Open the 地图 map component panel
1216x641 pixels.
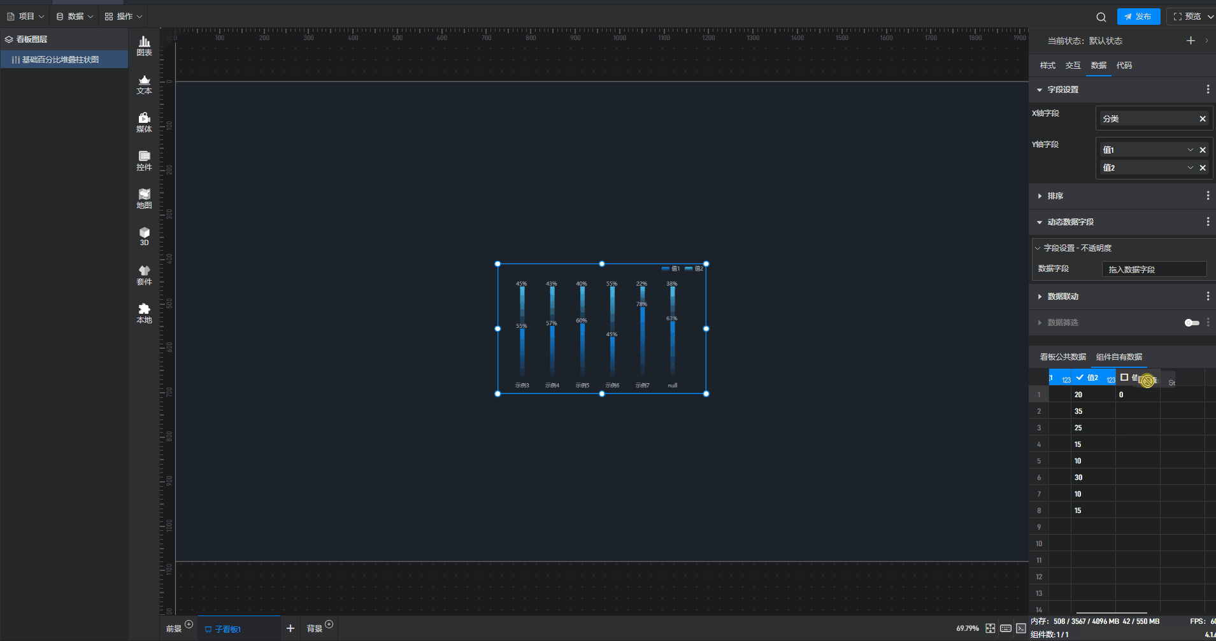tap(145, 199)
